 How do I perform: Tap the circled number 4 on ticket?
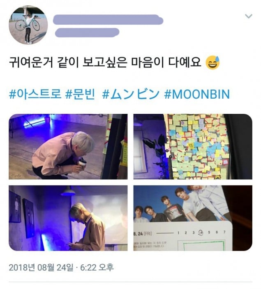coord(201,233)
